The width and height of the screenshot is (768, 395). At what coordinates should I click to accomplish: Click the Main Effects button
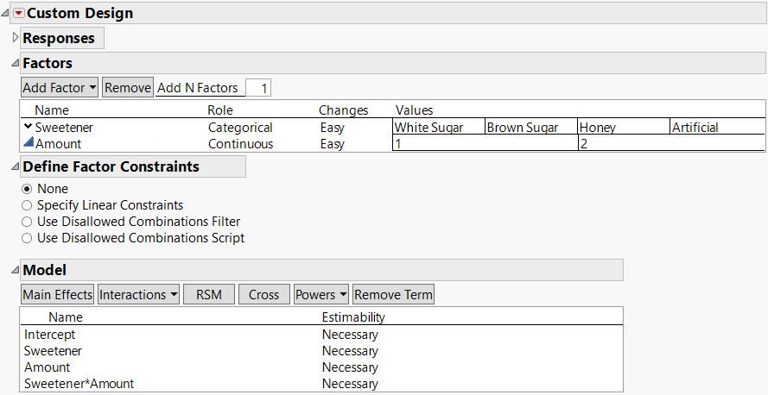(x=58, y=295)
